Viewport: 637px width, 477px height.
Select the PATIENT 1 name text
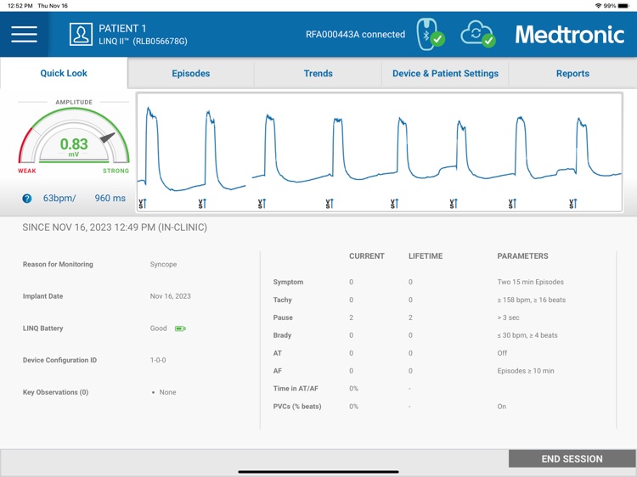tap(122, 28)
